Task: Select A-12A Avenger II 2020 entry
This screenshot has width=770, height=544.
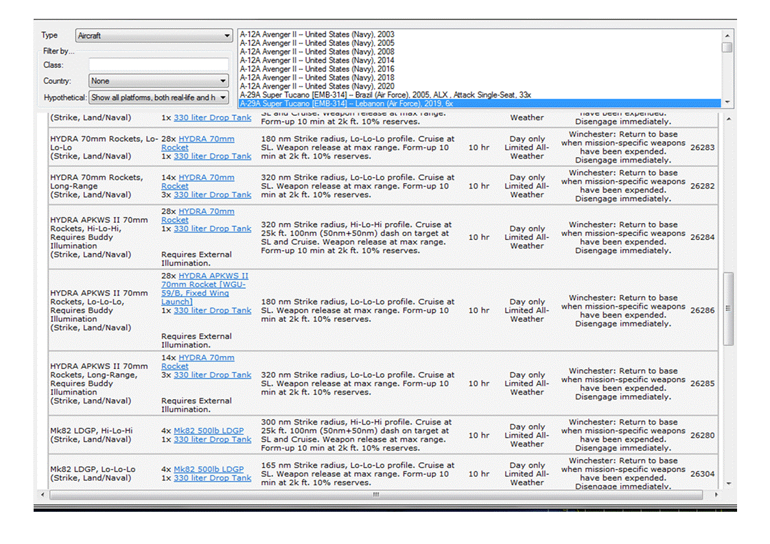Action: [x=317, y=86]
